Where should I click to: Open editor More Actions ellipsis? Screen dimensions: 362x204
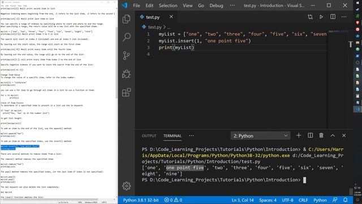(344, 16)
